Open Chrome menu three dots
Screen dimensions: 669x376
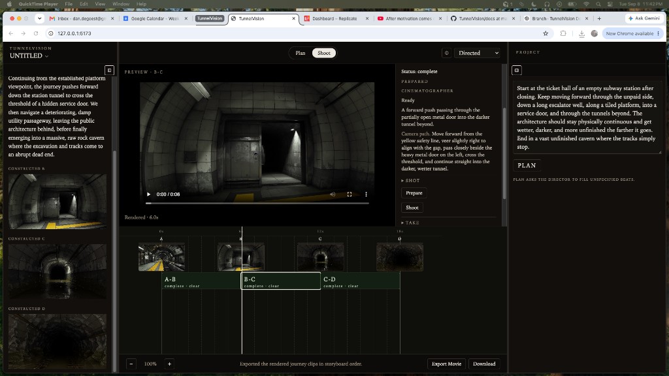click(659, 33)
